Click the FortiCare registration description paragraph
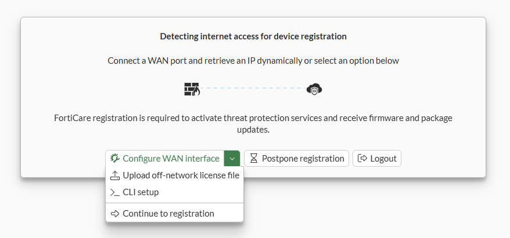 click(x=253, y=124)
